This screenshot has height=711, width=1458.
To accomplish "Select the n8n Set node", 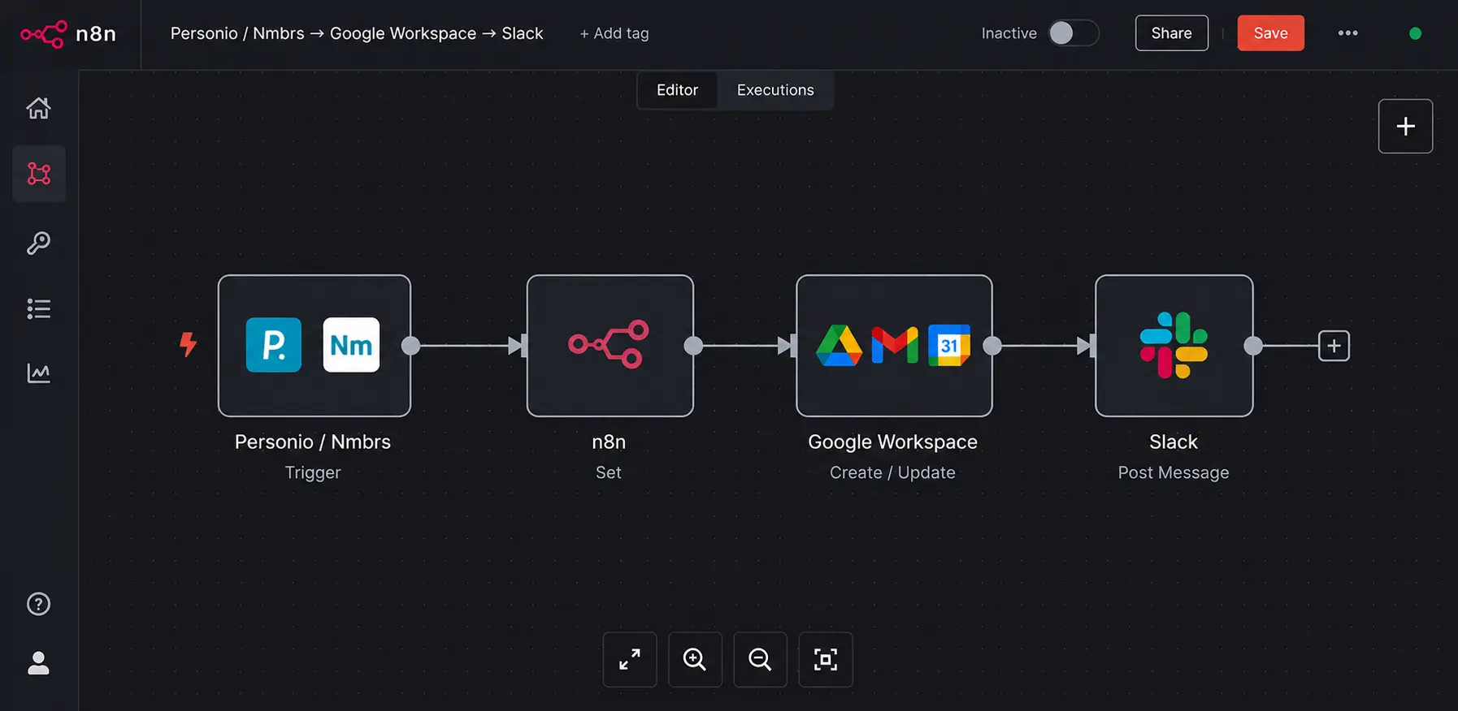I will point(610,346).
